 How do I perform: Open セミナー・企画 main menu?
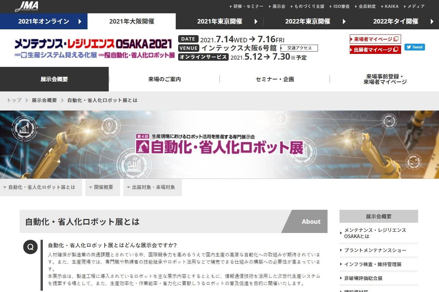point(275,79)
